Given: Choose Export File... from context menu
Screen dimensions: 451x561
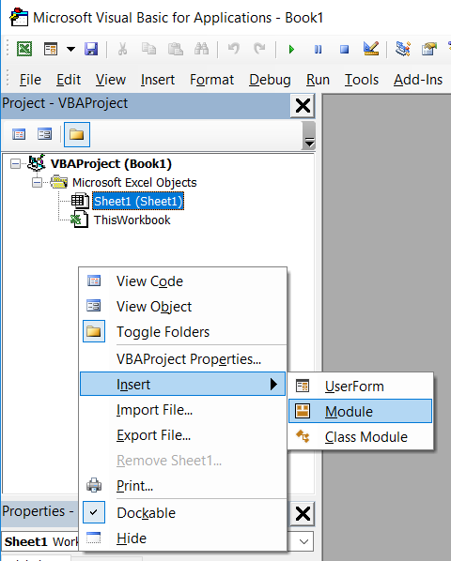Looking at the screenshot, I should coord(153,435).
